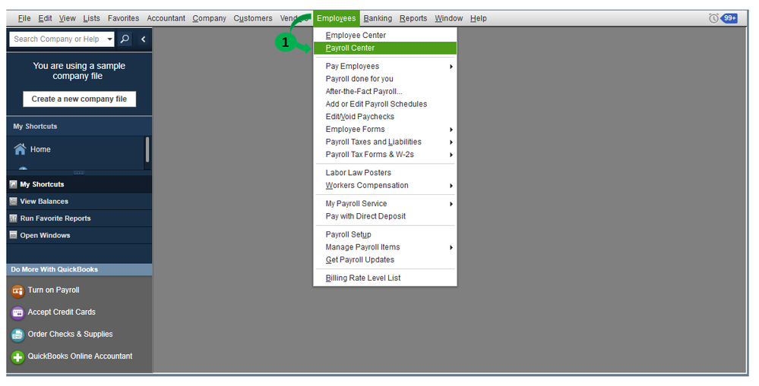Open the Edit menu
759x386 pixels.
tap(45, 18)
